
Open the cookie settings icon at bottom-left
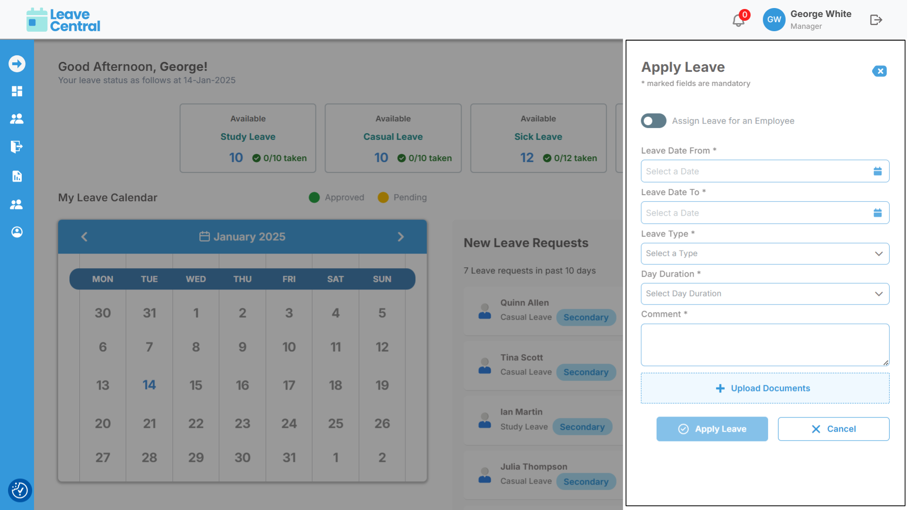point(19,490)
